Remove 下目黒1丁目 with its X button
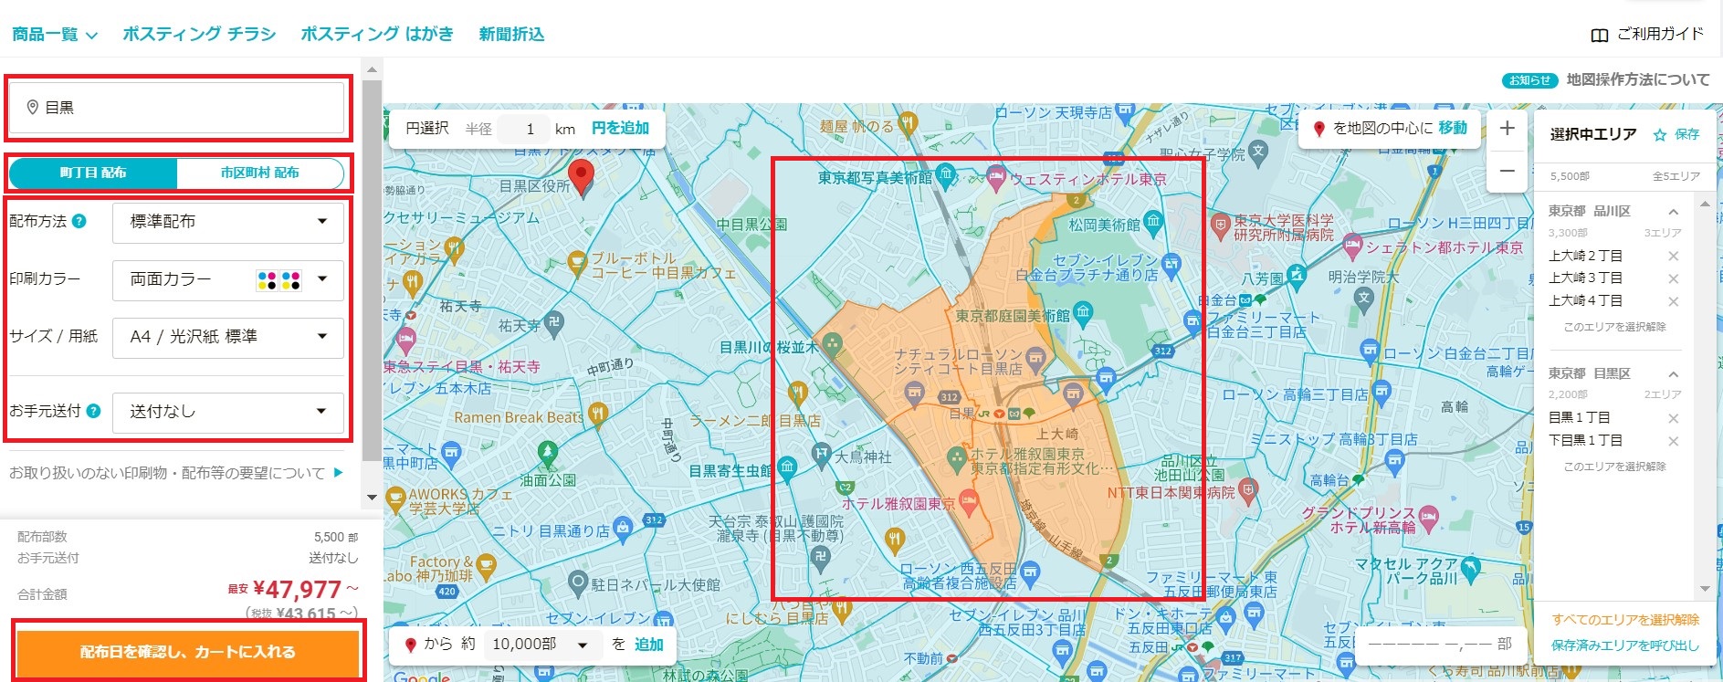The height and width of the screenshot is (682, 1723). click(1673, 441)
